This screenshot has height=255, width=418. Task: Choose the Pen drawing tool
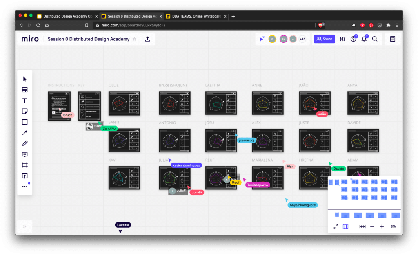coord(25,143)
